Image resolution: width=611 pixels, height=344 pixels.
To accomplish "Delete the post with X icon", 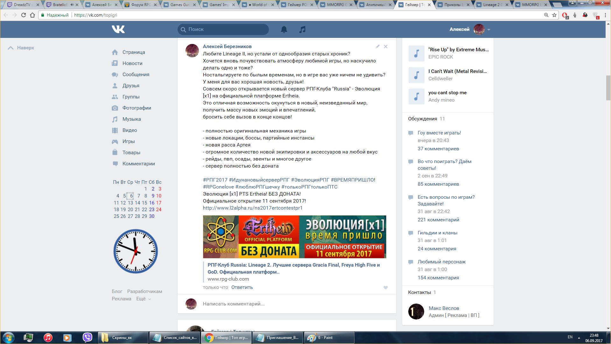I will point(386,47).
